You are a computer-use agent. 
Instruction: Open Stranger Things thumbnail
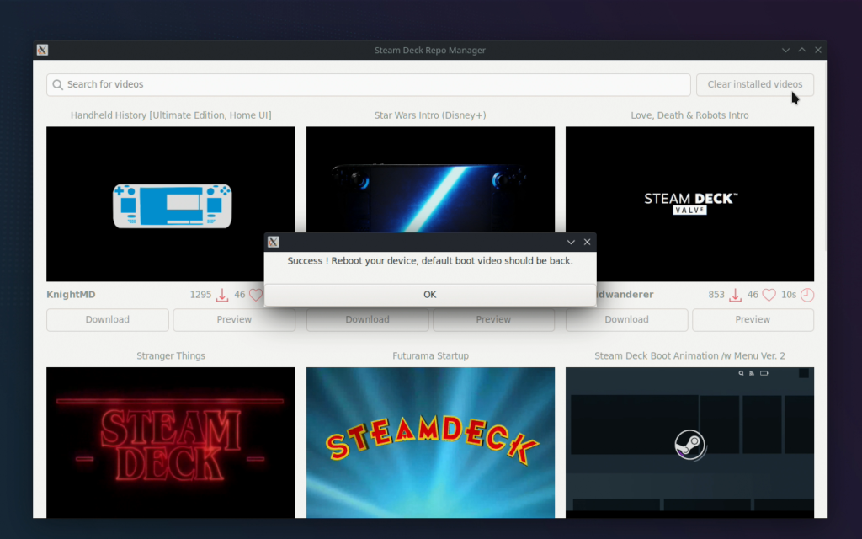pos(170,443)
